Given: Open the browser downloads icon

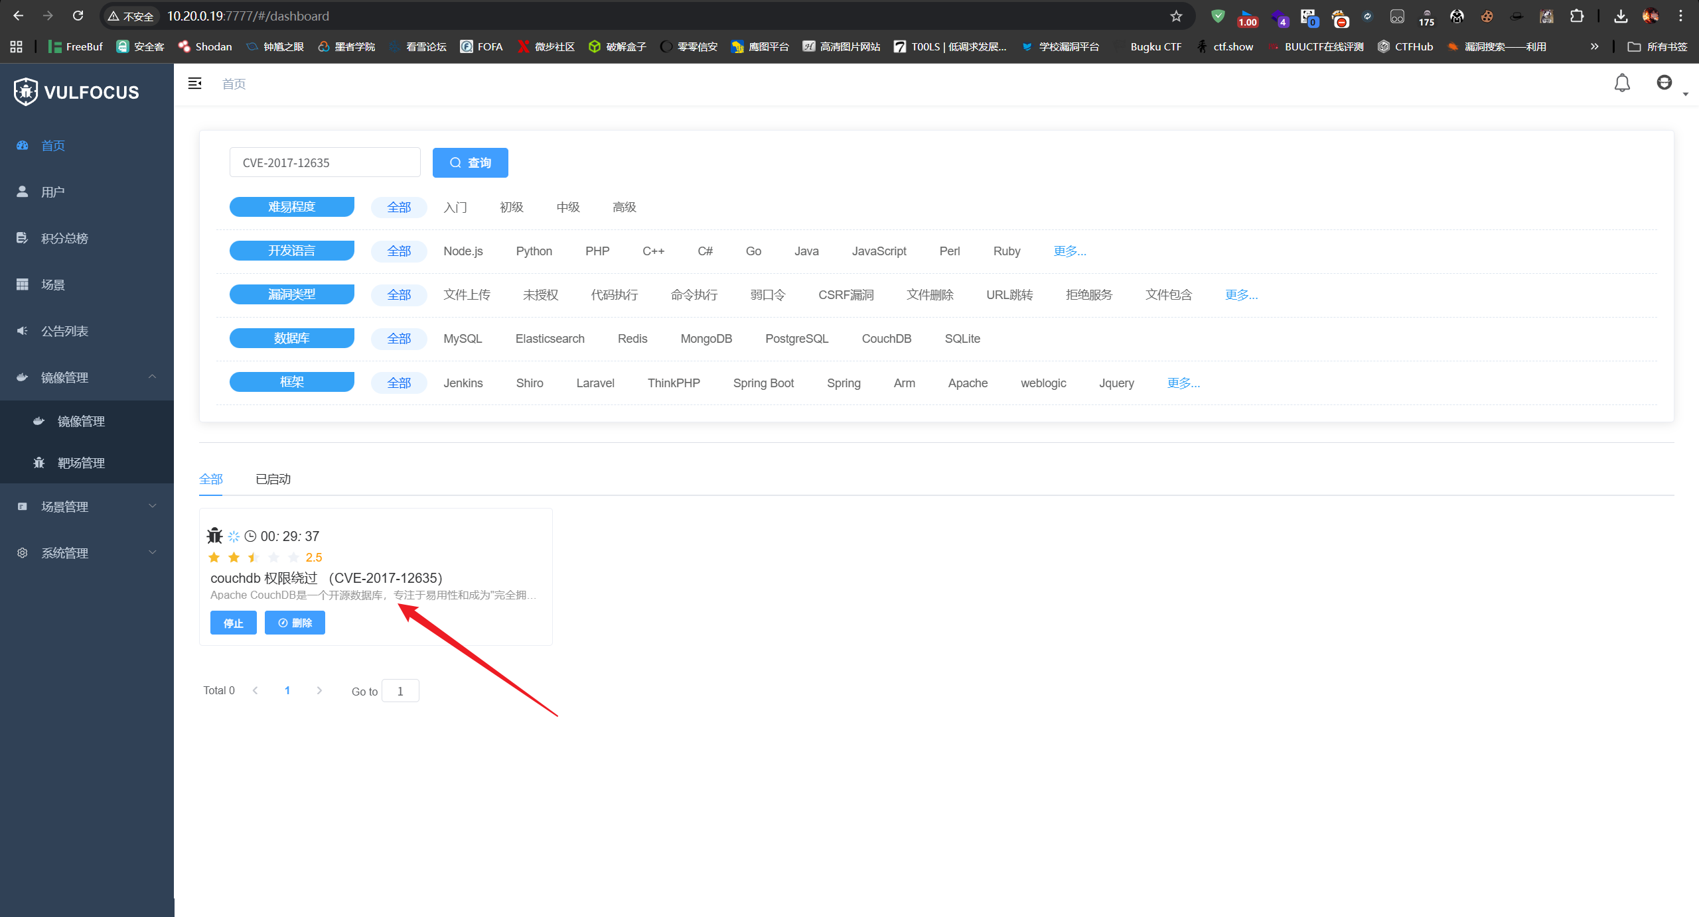Looking at the screenshot, I should pos(1621,16).
